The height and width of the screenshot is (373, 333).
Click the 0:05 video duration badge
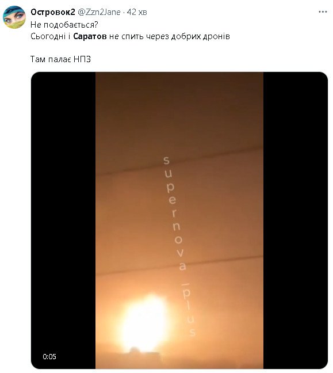pos(49,356)
